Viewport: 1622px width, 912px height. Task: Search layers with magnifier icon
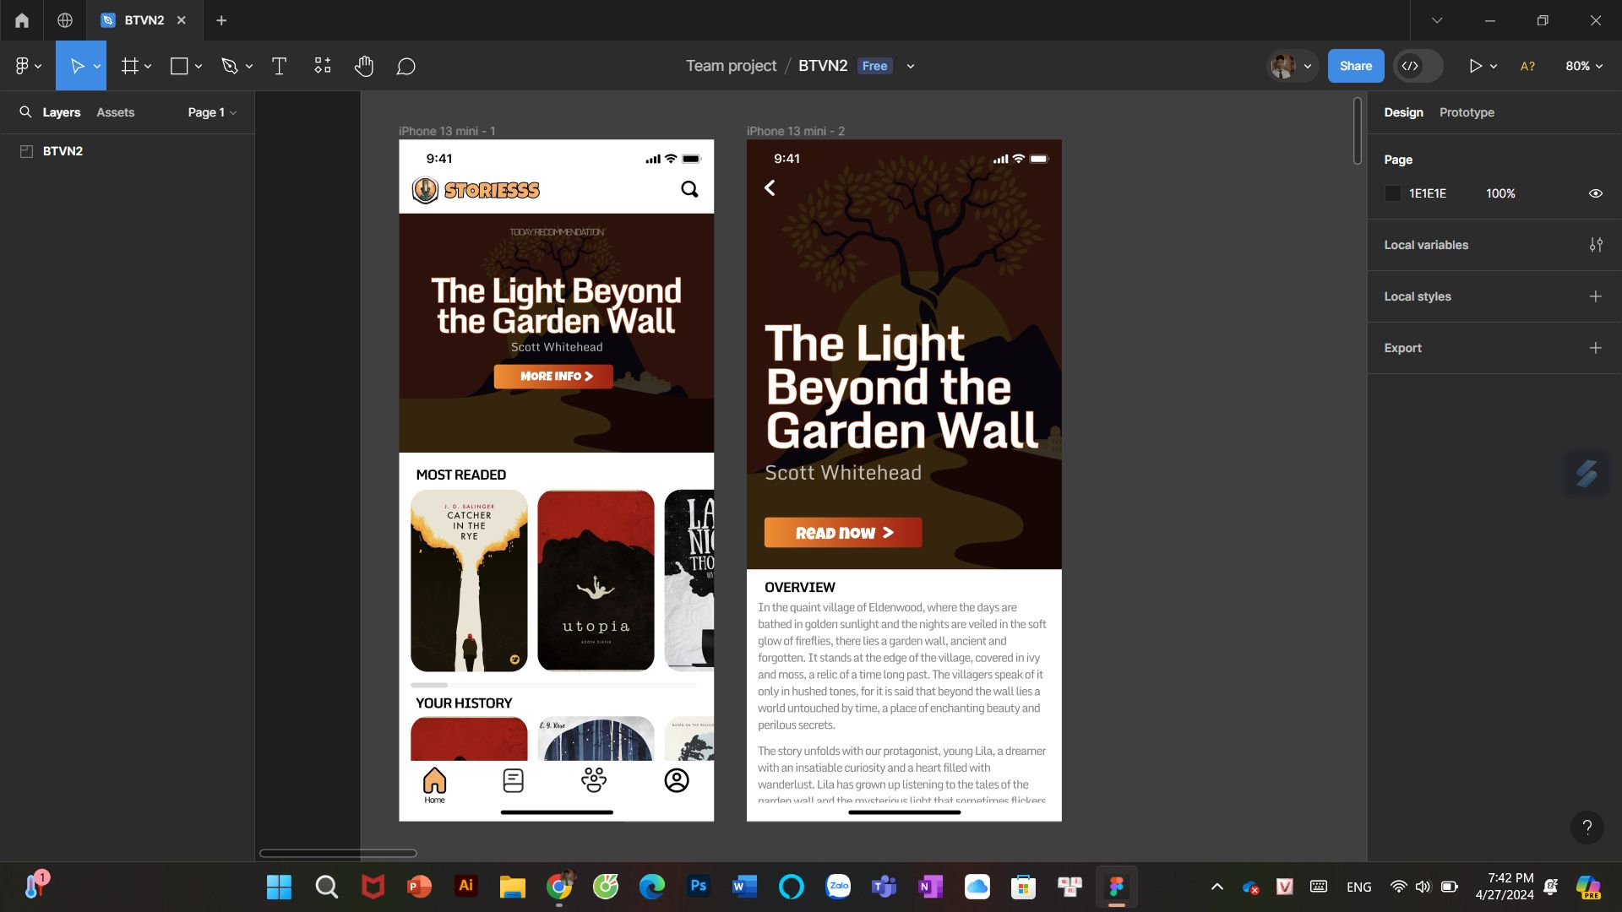pos(25,112)
